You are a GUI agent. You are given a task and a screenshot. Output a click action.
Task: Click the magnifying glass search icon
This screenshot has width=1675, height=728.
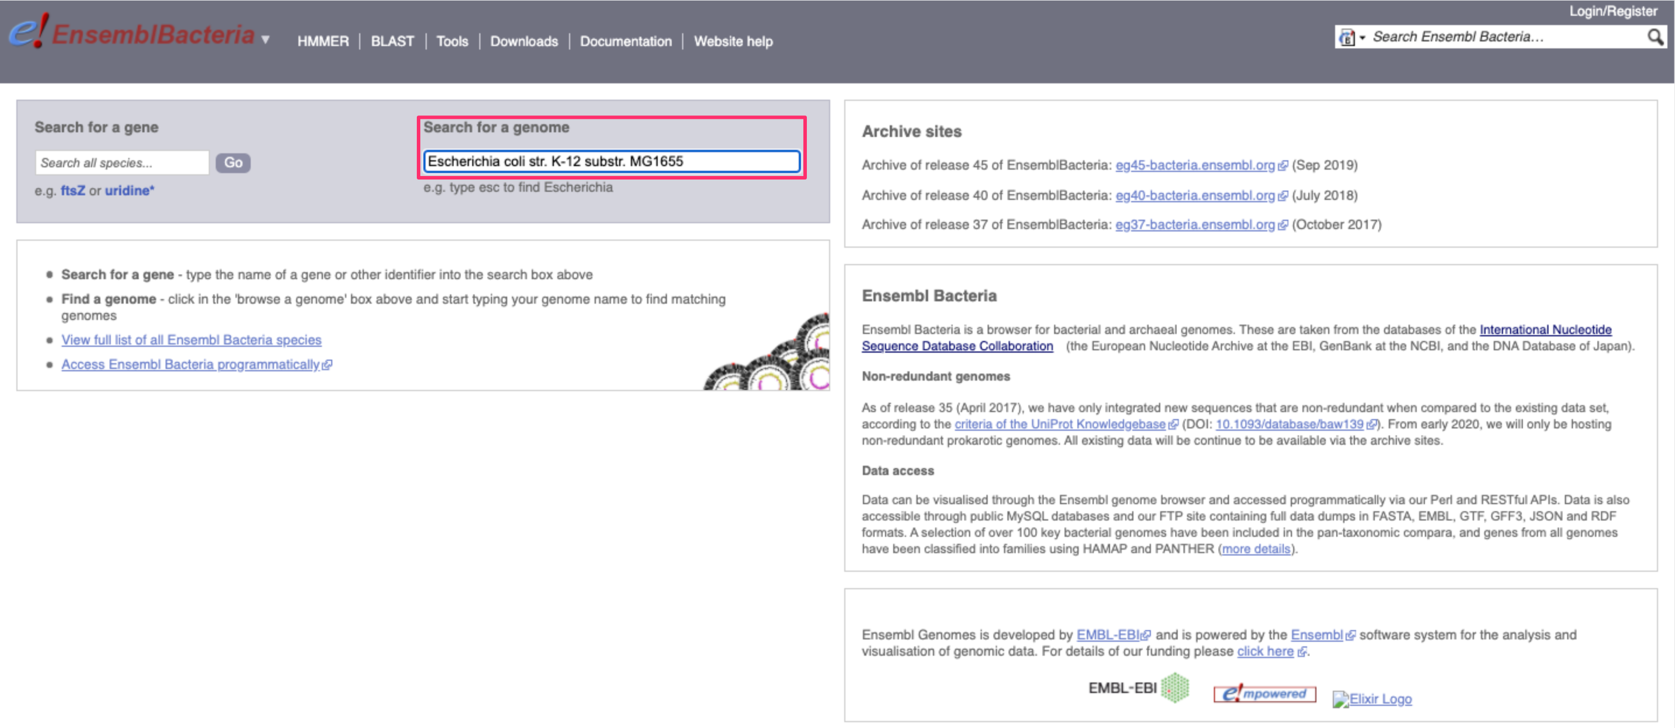1655,37
